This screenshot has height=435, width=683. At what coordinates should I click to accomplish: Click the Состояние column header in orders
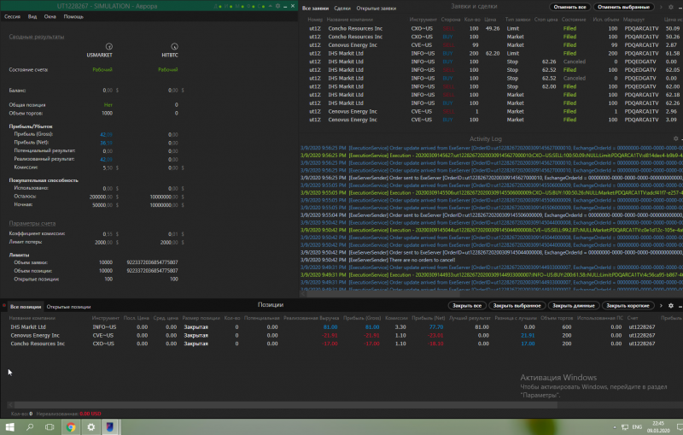[x=573, y=20]
